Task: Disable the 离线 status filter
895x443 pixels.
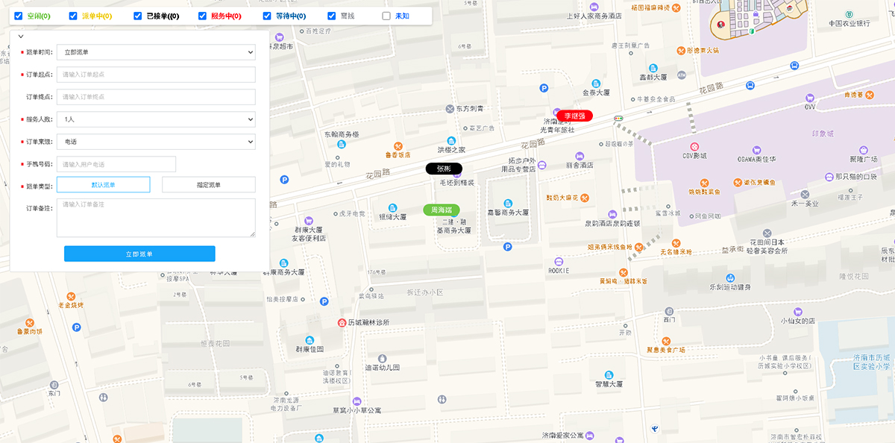Action: point(331,14)
